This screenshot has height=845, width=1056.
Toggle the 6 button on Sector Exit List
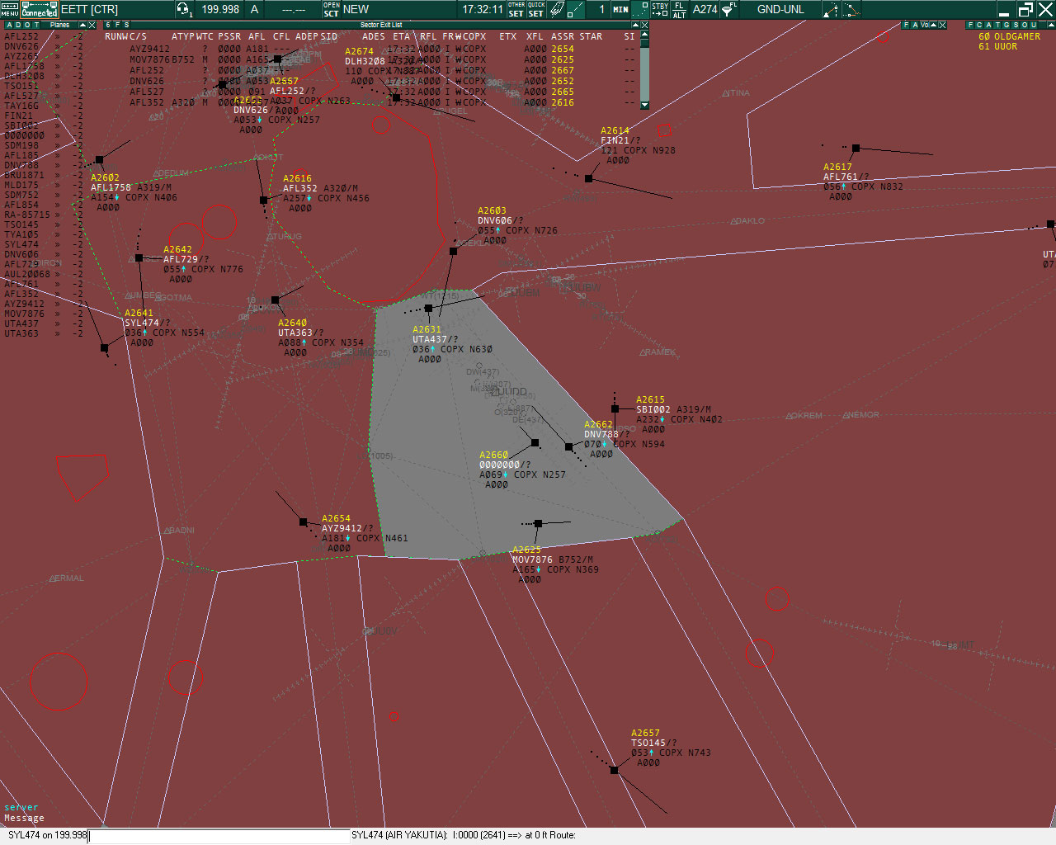(x=108, y=25)
